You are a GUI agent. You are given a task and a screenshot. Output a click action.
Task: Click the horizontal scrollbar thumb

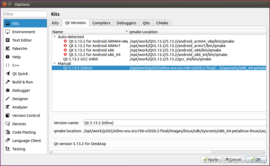tap(132, 152)
